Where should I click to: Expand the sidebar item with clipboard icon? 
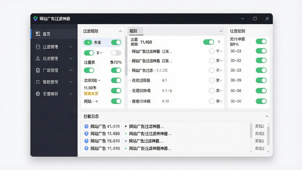[x=71, y=70]
